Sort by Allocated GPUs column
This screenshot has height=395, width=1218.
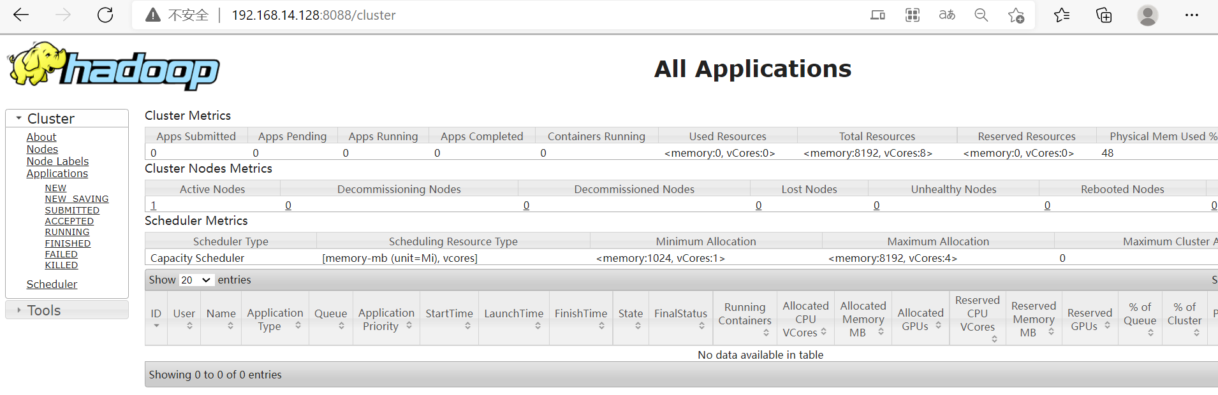tap(938, 325)
